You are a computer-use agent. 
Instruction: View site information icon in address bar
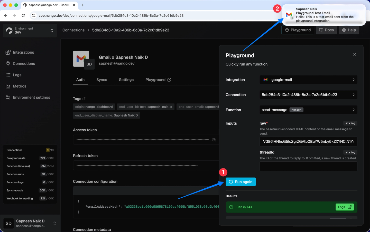(34, 15)
